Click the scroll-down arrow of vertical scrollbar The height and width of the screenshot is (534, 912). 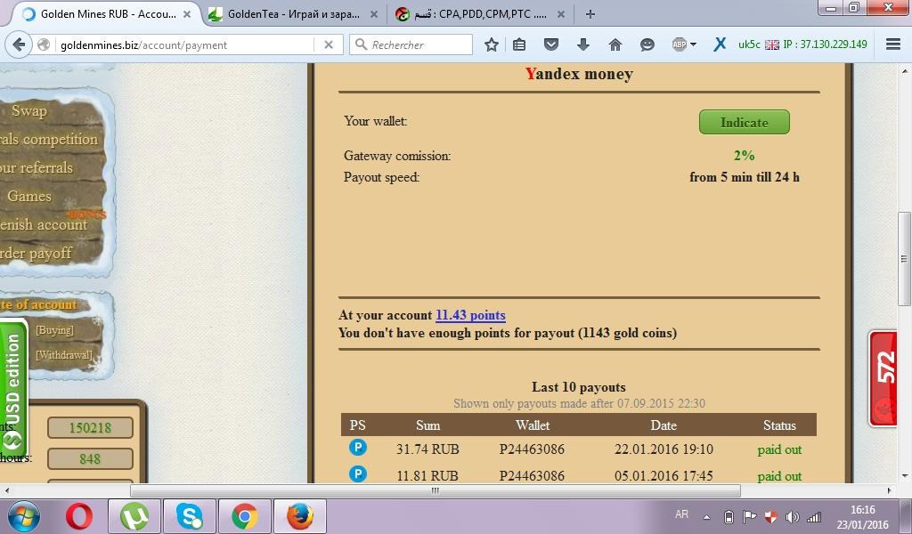(x=904, y=476)
